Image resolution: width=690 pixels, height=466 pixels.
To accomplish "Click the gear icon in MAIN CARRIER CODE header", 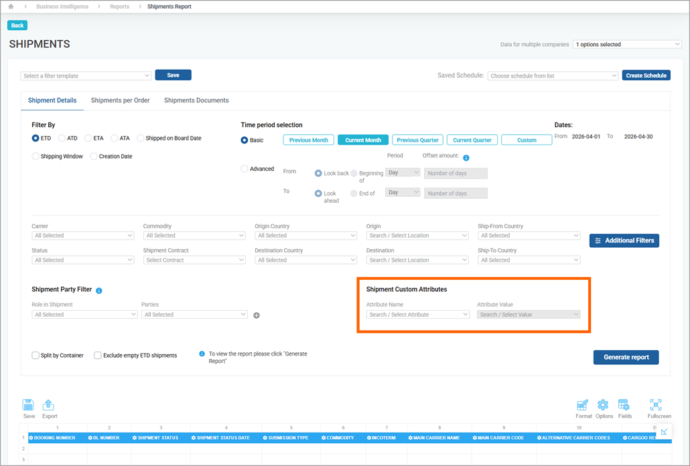I will click(x=475, y=438).
